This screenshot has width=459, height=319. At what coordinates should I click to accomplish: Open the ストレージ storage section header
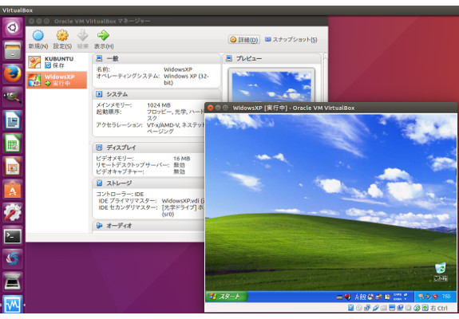149,183
